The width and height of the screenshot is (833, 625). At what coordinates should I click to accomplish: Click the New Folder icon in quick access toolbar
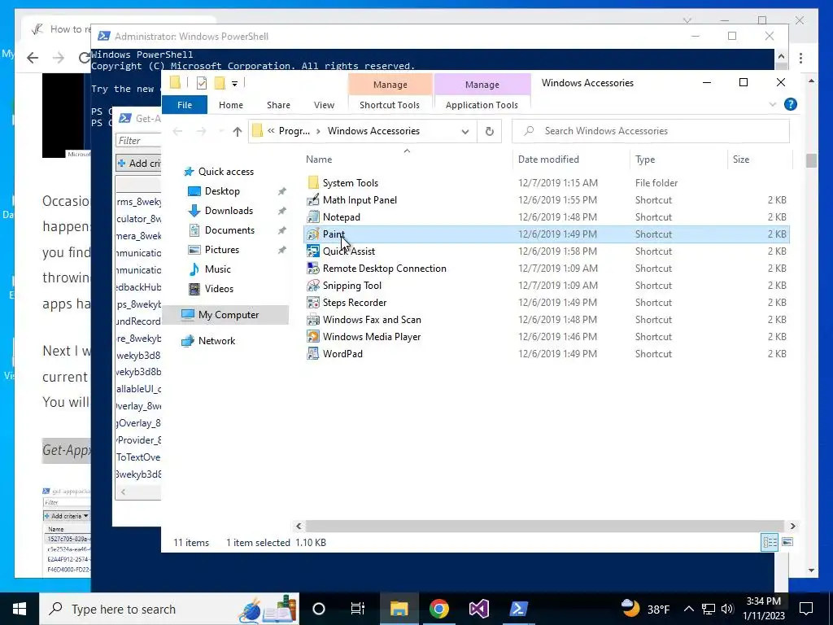(220, 82)
